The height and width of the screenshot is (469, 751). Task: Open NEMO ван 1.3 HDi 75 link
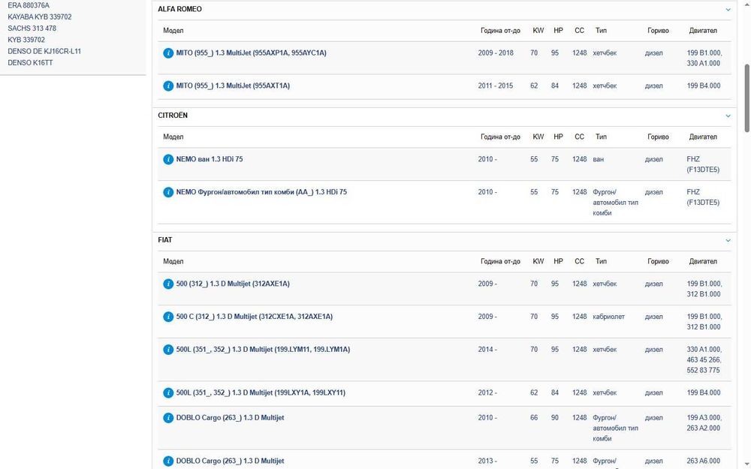[210, 159]
